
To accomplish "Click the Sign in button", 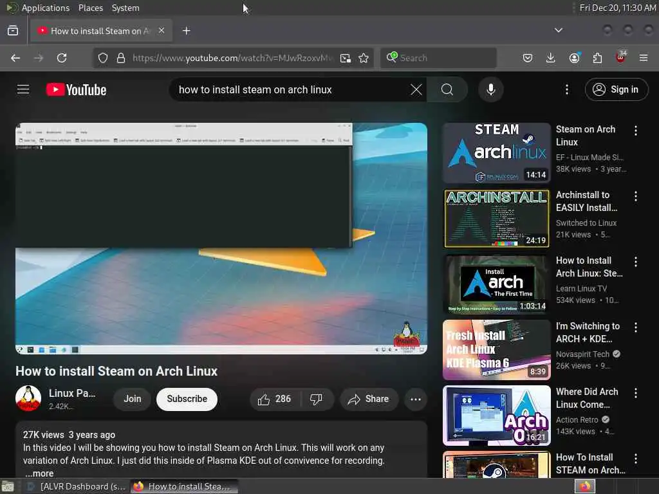I will (x=616, y=89).
